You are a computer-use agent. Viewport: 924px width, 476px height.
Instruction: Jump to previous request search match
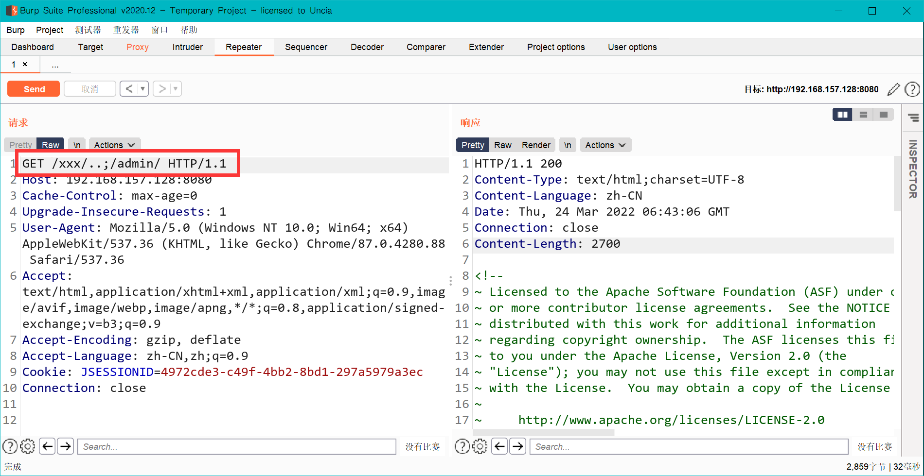47,446
